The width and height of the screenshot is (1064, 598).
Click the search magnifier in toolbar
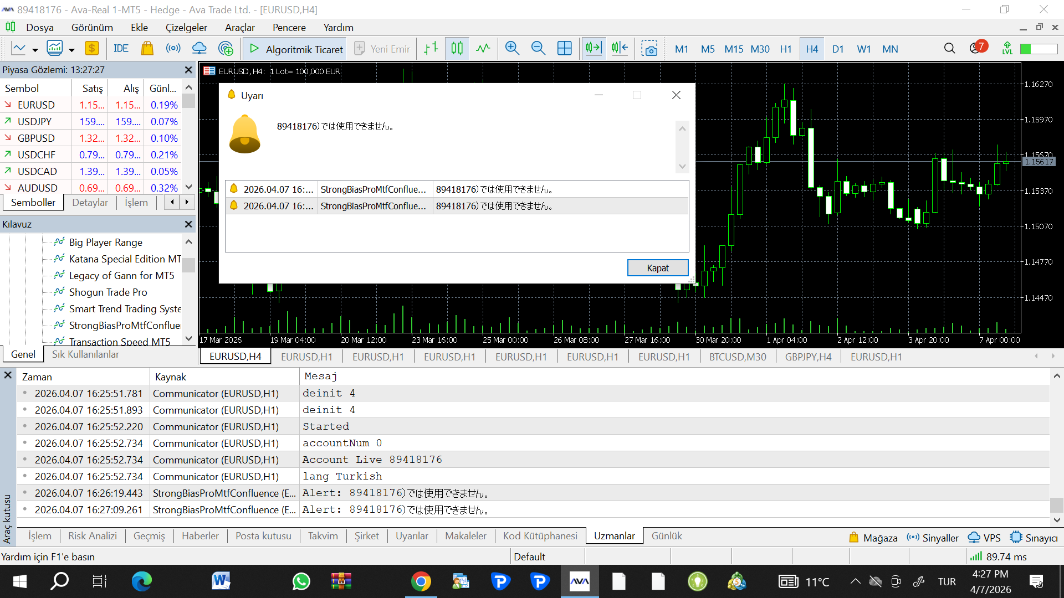pyautogui.click(x=949, y=49)
